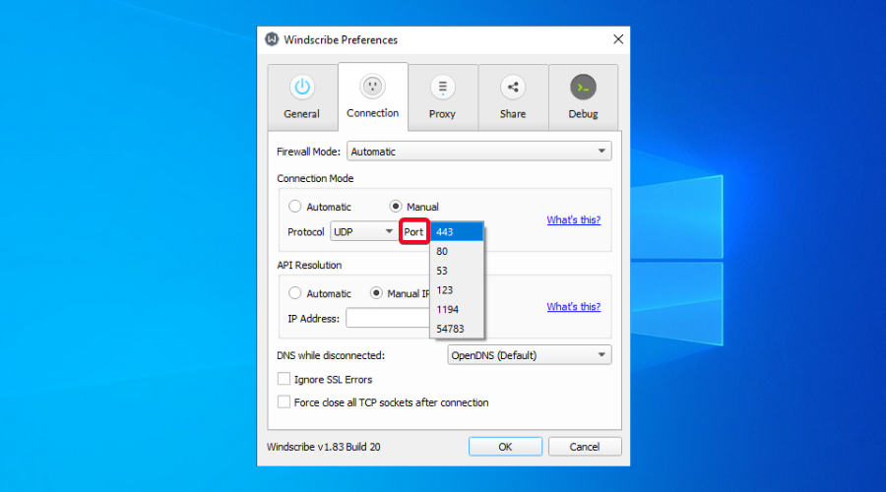Image resolution: width=886 pixels, height=492 pixels.
Task: Close the Windscribe Preferences window
Action: coord(618,39)
